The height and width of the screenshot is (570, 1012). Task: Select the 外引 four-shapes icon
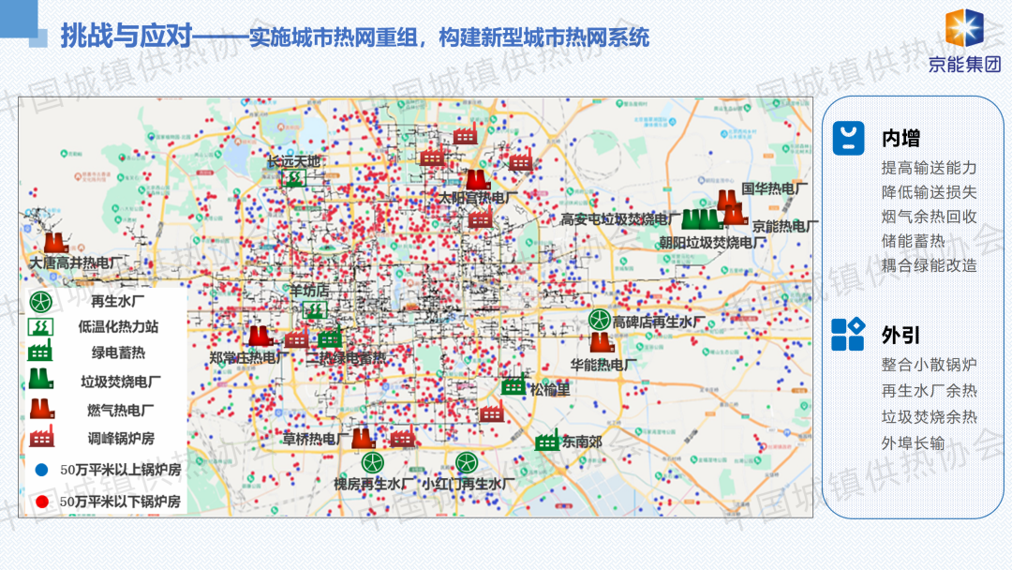(x=848, y=334)
